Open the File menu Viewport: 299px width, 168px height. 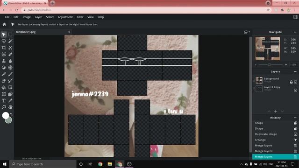[7, 17]
